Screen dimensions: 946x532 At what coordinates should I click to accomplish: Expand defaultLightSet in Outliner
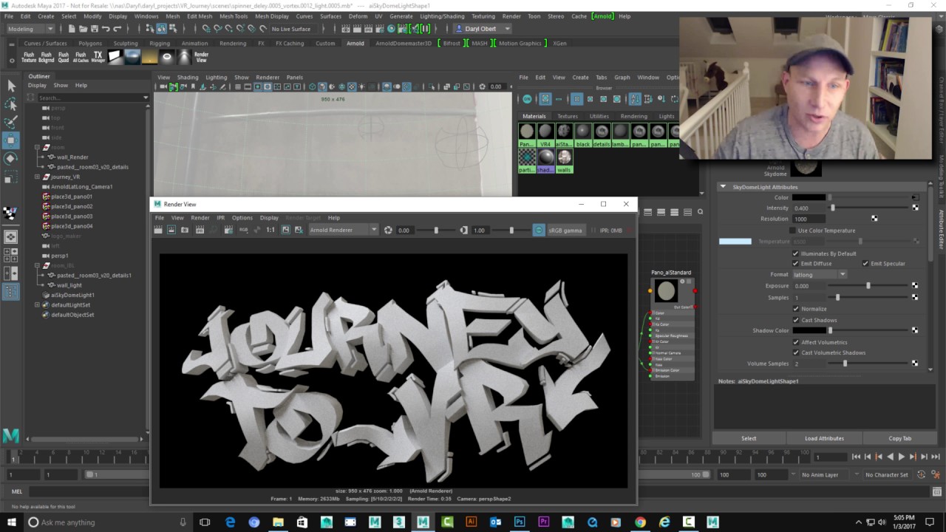point(37,304)
